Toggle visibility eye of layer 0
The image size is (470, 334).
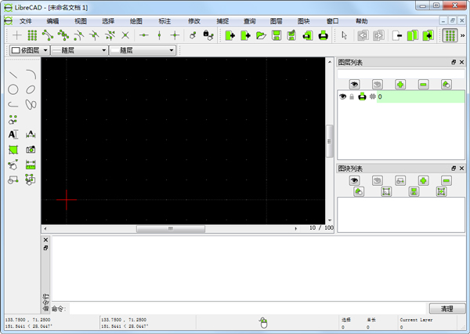click(x=342, y=96)
